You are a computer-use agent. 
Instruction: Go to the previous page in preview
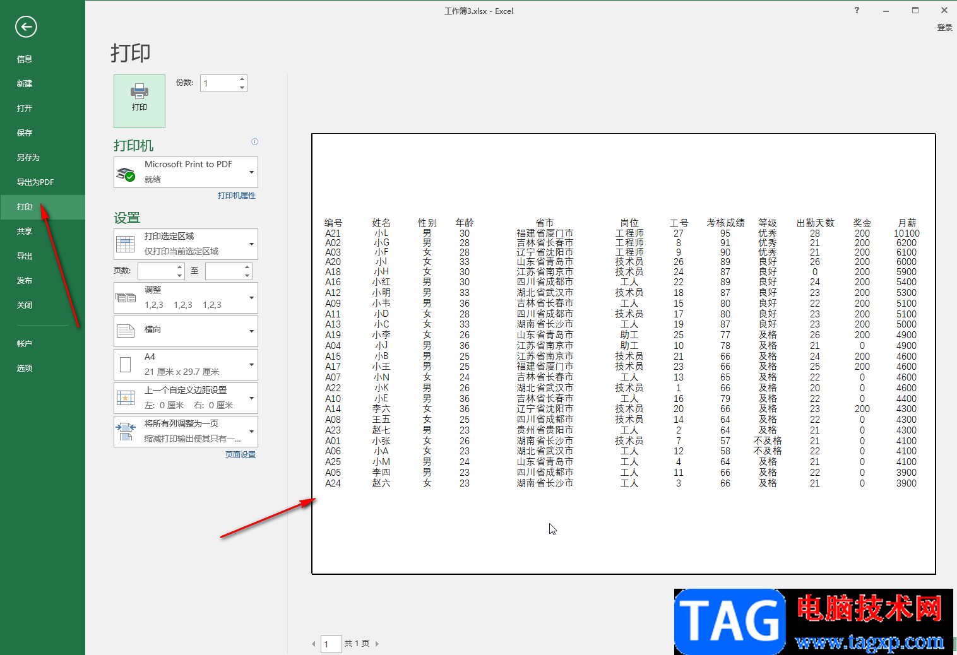coord(314,644)
